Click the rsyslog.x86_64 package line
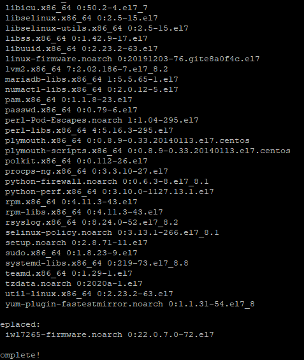Image resolution: width=304 pixels, height=360 pixels. tap(92, 223)
